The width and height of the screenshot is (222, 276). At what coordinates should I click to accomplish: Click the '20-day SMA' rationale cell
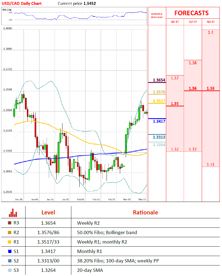pyautogui.click(x=90, y=270)
